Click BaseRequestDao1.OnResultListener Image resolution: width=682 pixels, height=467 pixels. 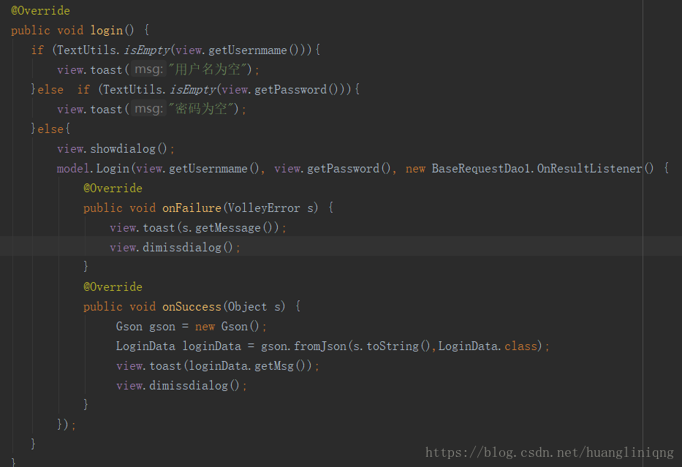537,169
